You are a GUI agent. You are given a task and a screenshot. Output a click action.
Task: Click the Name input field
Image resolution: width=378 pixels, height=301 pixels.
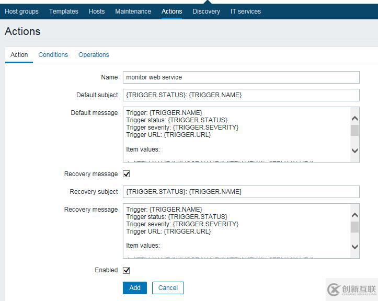(241, 77)
